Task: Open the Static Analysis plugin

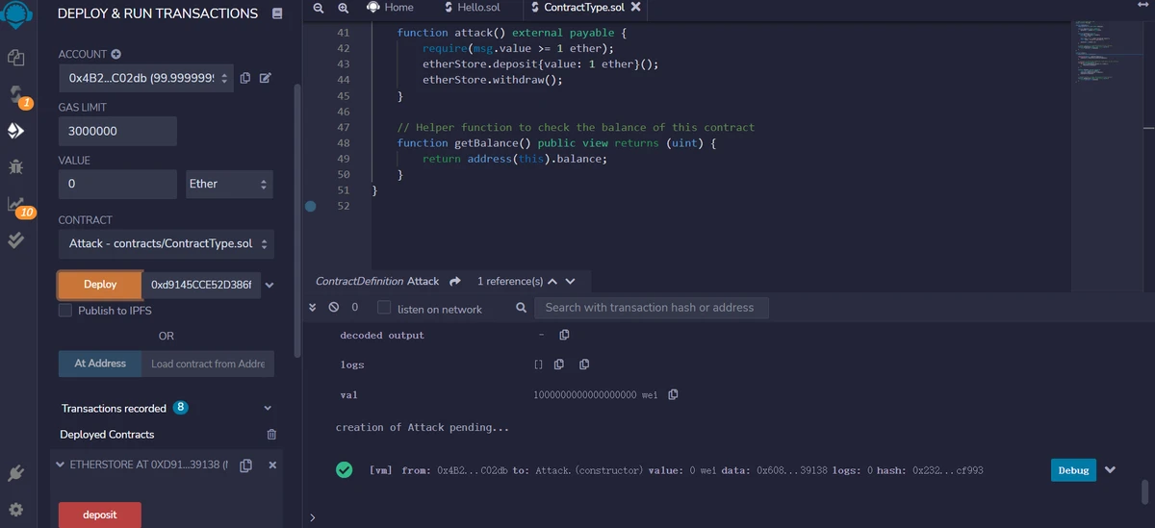Action: [15, 204]
